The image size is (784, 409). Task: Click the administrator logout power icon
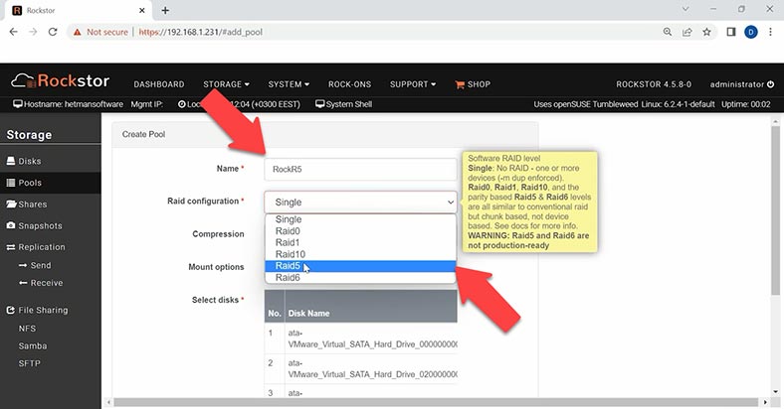coord(770,84)
